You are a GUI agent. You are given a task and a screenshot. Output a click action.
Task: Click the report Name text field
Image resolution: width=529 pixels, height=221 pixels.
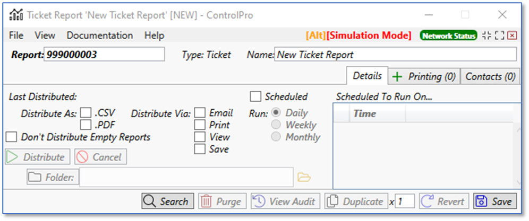point(395,55)
